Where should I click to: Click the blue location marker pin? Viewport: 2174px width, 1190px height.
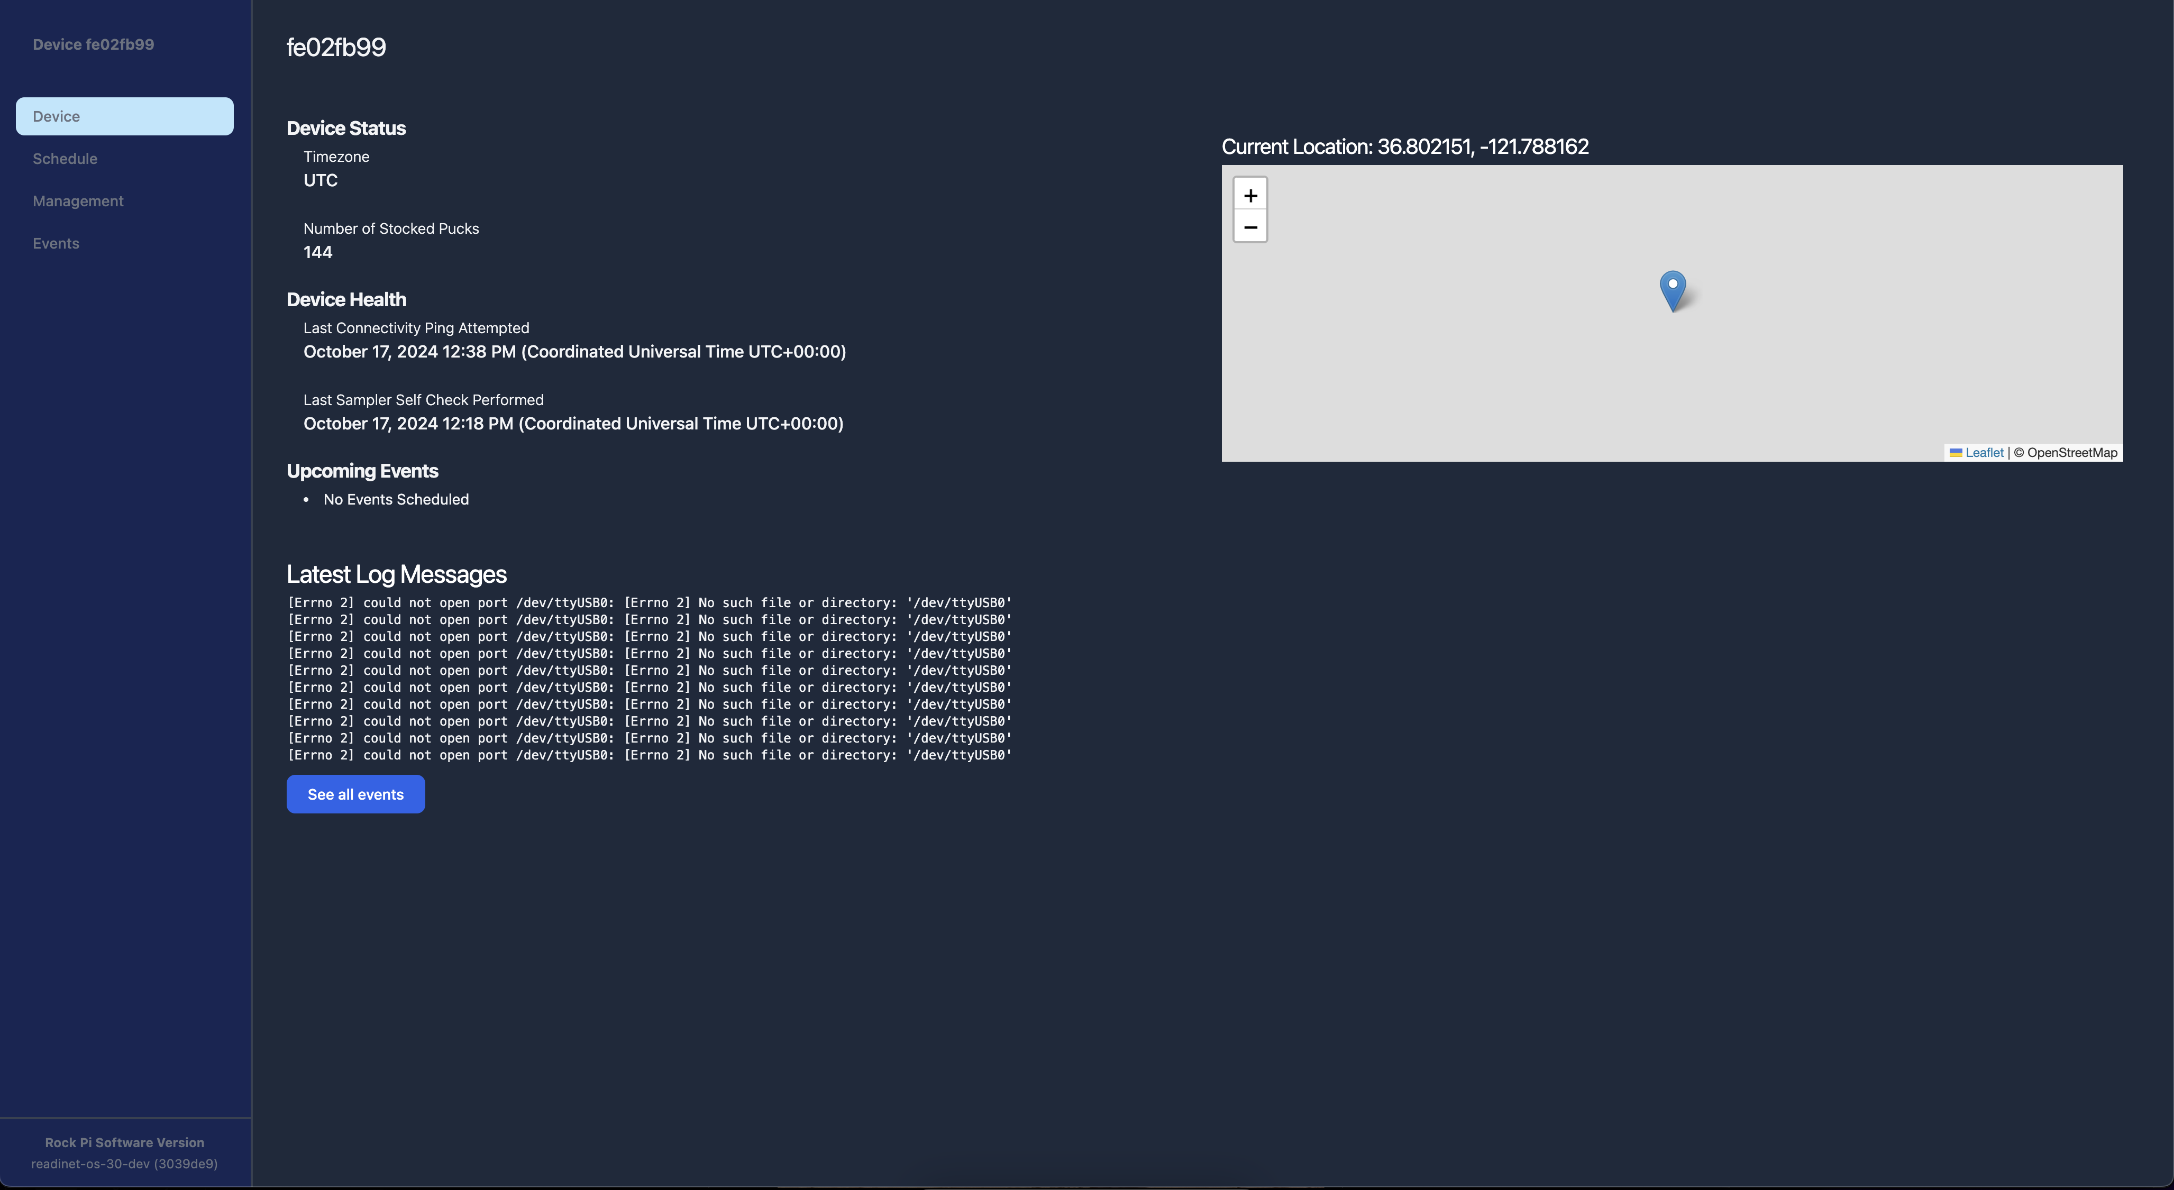coord(1672,291)
